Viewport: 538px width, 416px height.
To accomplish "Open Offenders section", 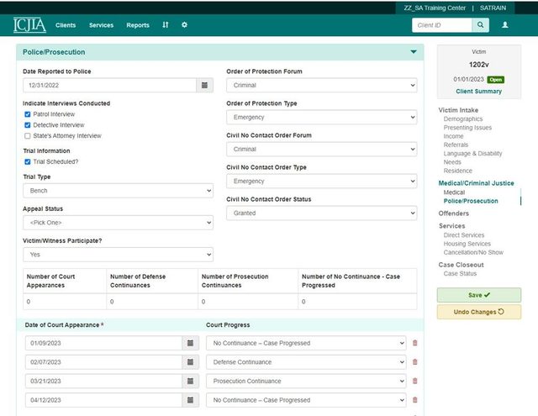I will [x=453, y=213].
